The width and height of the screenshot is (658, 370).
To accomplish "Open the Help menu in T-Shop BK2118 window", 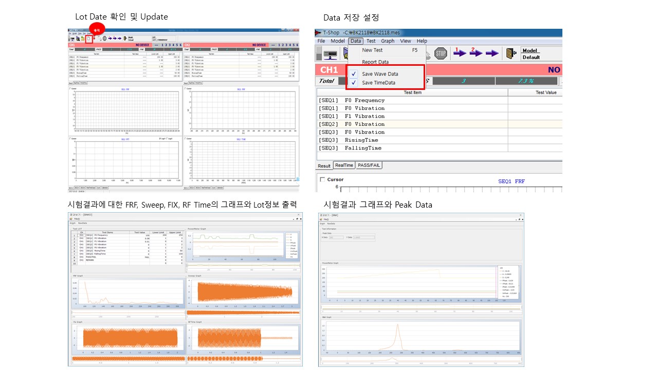I will click(x=422, y=41).
